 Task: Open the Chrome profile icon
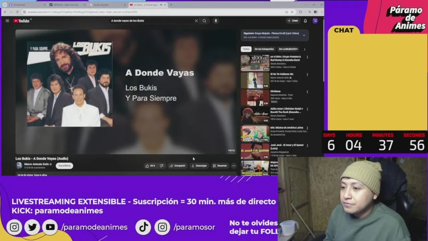315,12
